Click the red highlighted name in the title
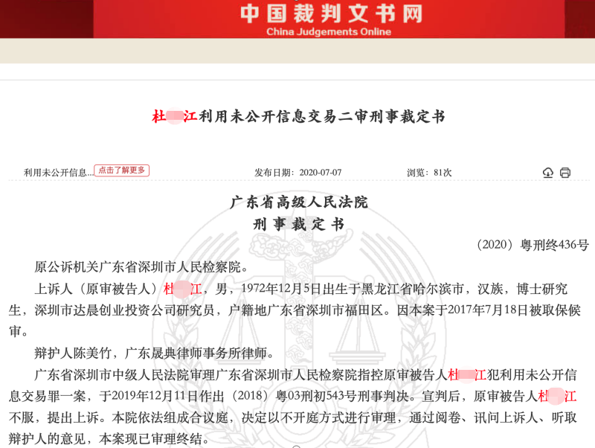595x448 pixels. (174, 117)
